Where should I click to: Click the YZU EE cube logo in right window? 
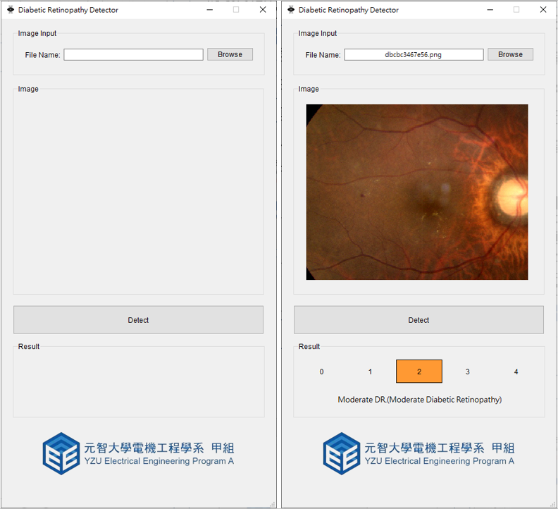click(342, 453)
